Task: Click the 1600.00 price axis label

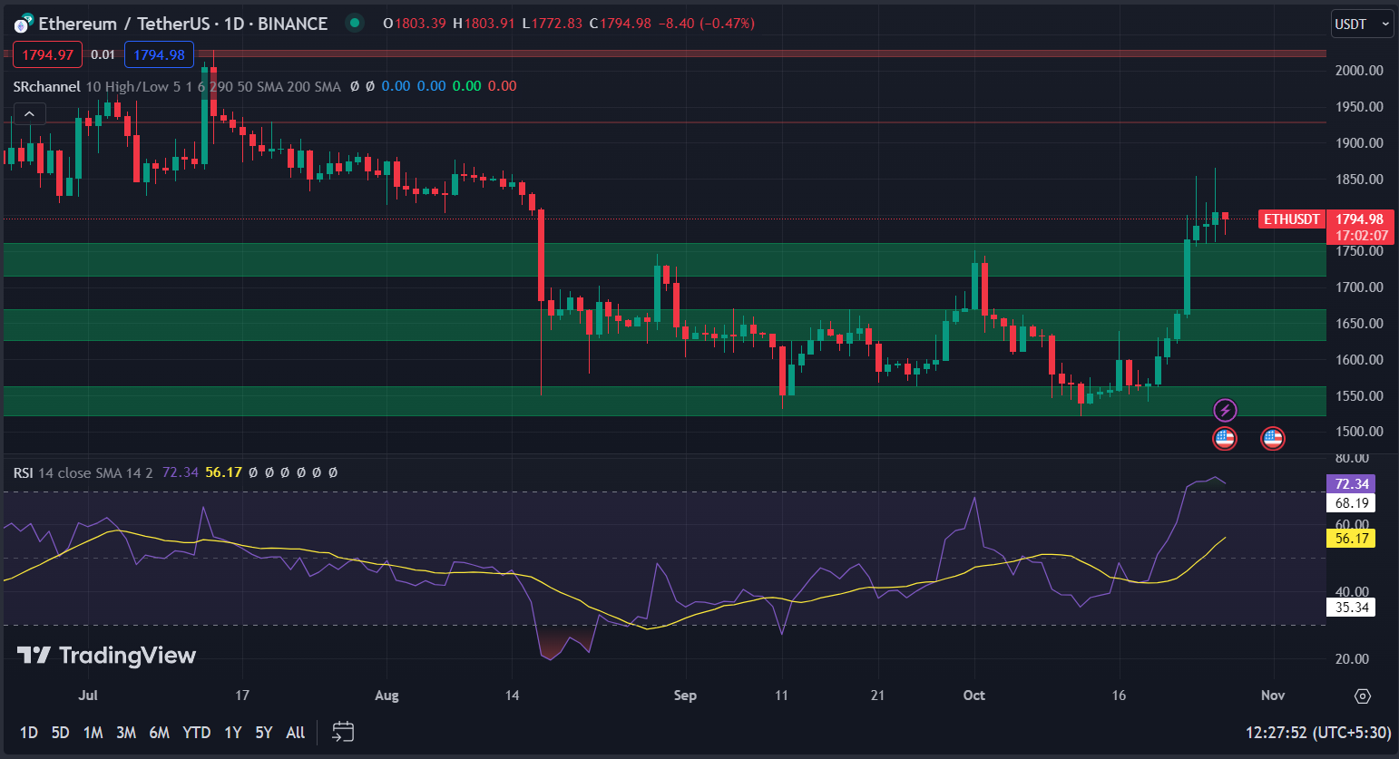Action: click(x=1359, y=360)
